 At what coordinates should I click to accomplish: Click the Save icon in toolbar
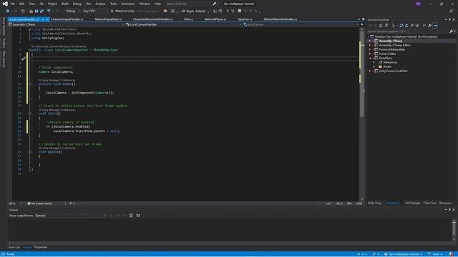tap(36, 11)
